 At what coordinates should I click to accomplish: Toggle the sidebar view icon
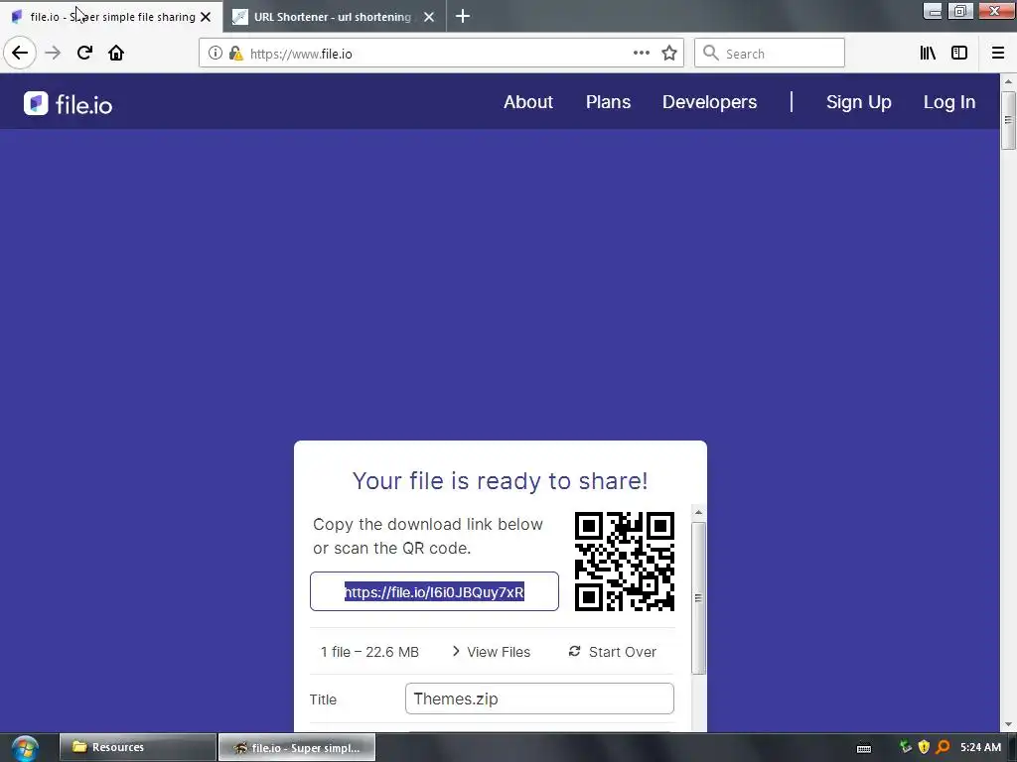pyautogui.click(x=959, y=54)
